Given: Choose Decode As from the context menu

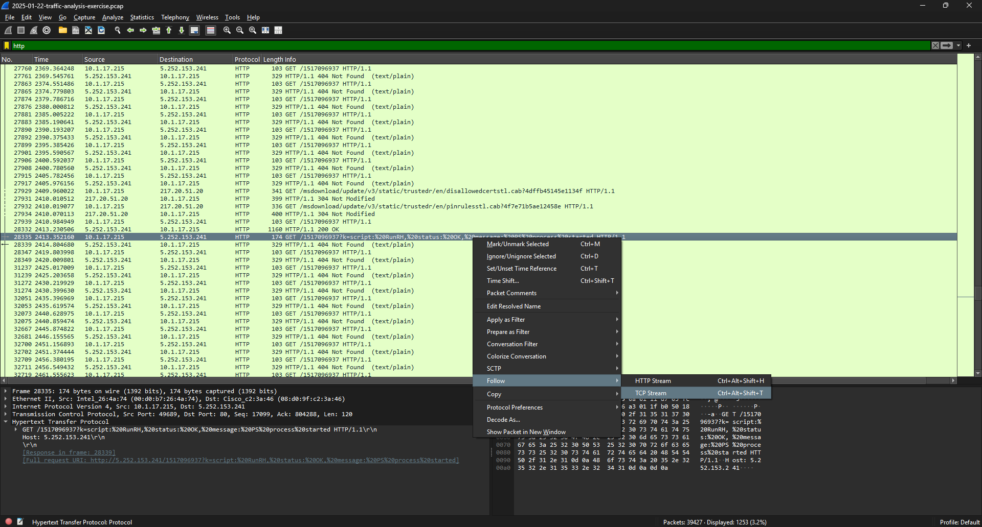Looking at the screenshot, I should click(503, 419).
